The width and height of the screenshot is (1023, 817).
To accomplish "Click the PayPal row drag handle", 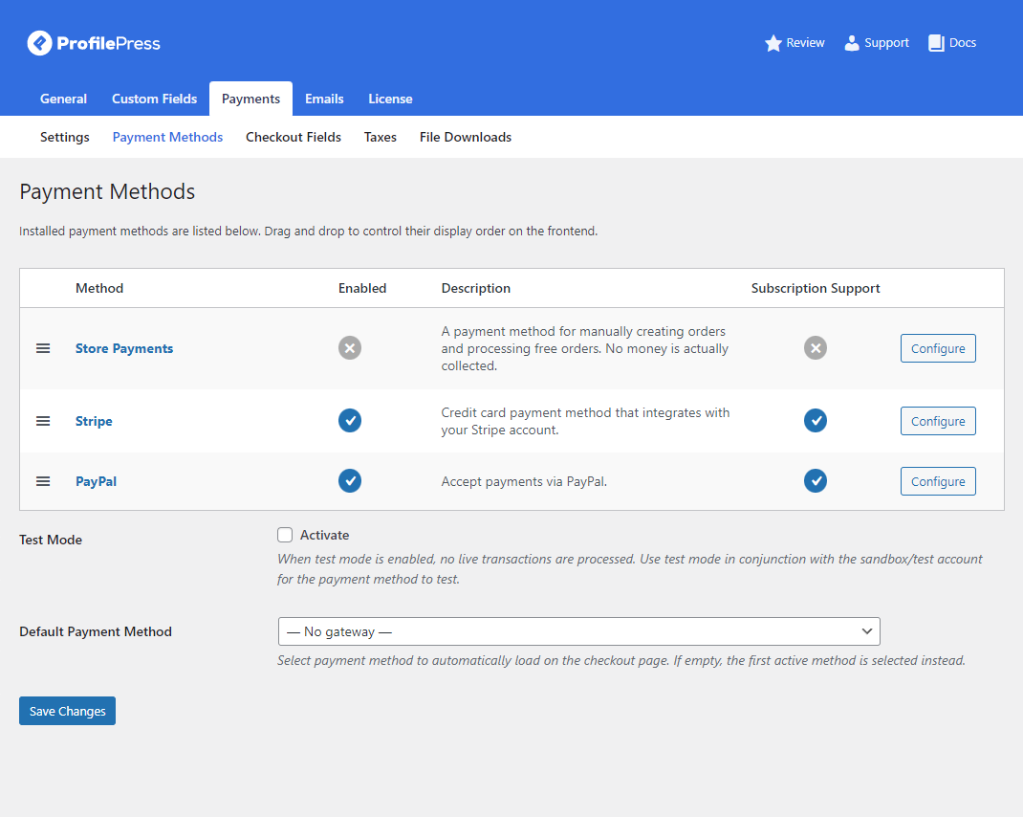I will pyautogui.click(x=43, y=481).
